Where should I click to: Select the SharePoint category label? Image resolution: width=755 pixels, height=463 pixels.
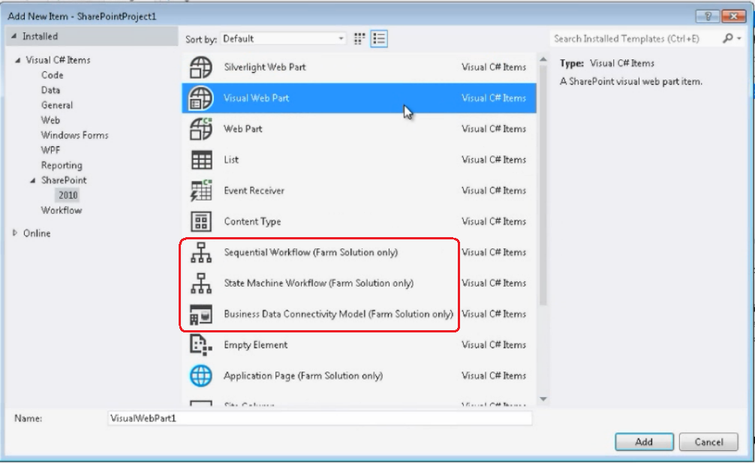pos(64,180)
